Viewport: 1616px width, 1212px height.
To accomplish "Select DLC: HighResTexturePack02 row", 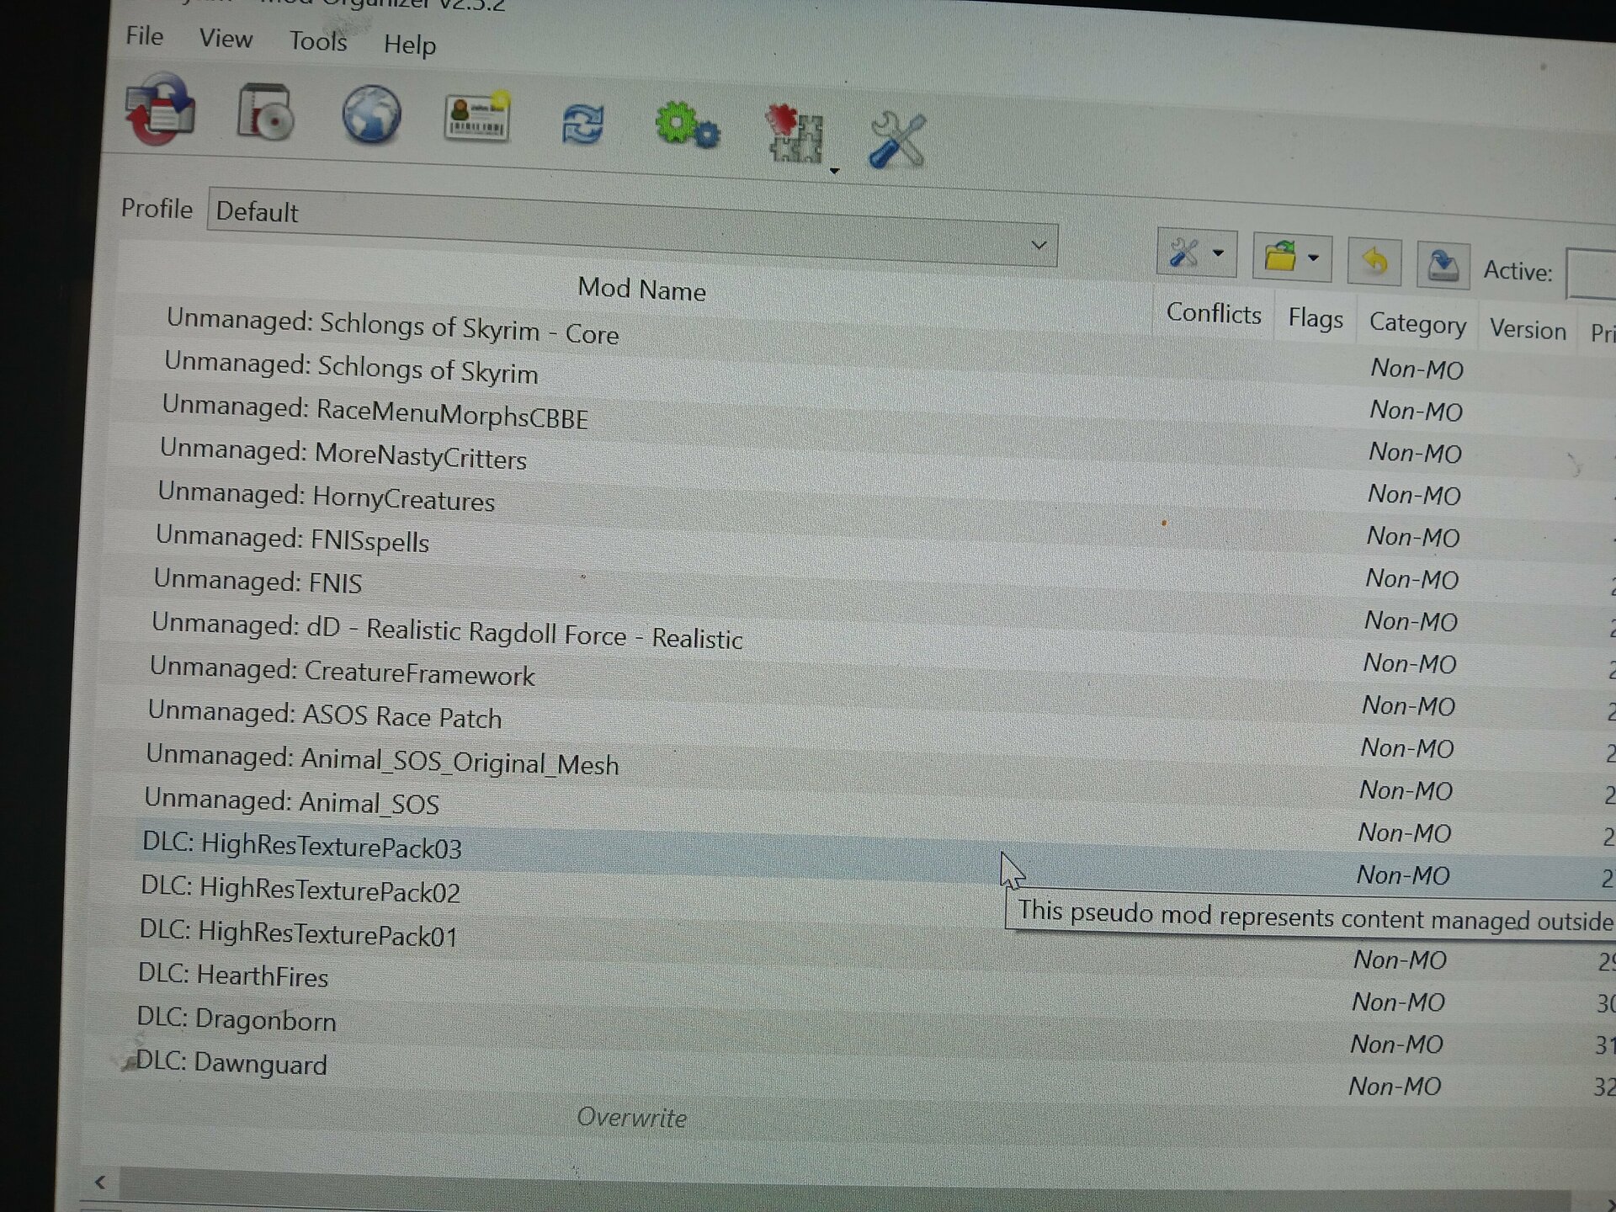I will [x=300, y=889].
